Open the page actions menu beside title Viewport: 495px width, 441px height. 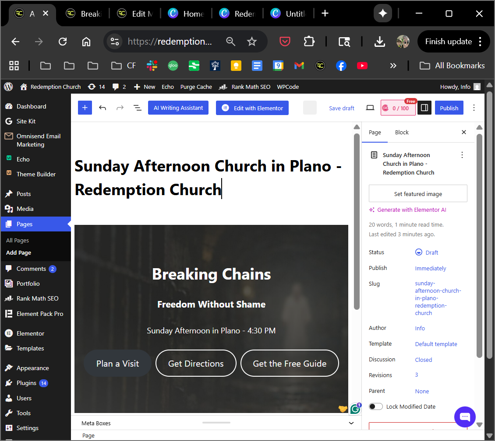pos(462,155)
